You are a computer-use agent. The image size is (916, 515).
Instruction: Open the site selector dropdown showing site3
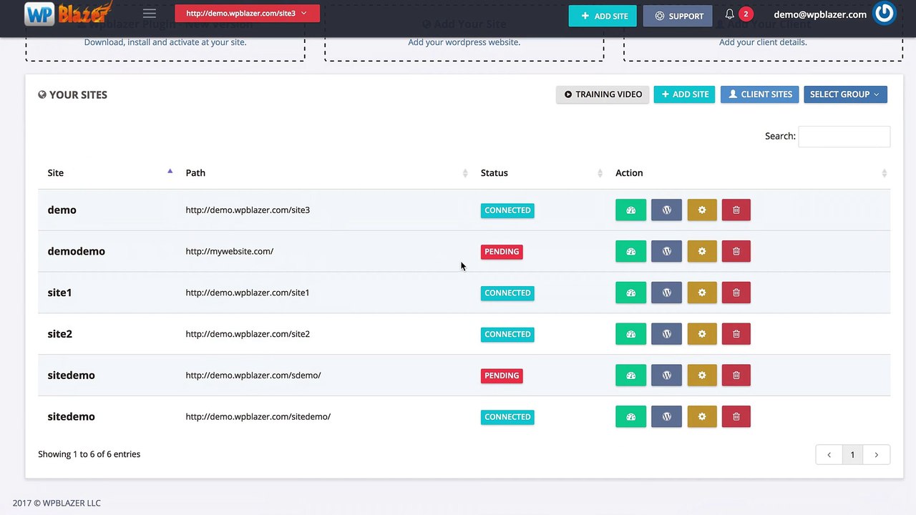(247, 13)
